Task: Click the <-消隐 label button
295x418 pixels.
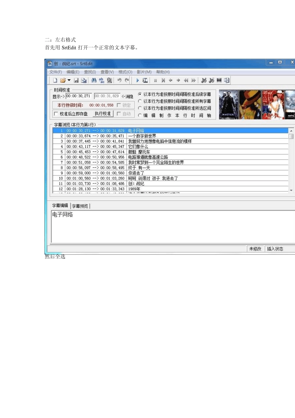Action: click(x=127, y=96)
